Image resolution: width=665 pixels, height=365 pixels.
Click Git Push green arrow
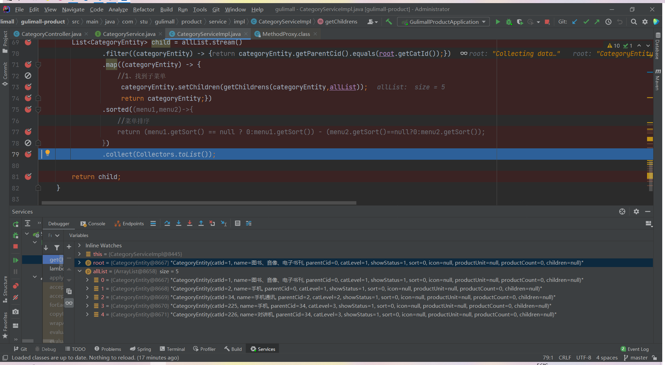point(597,22)
